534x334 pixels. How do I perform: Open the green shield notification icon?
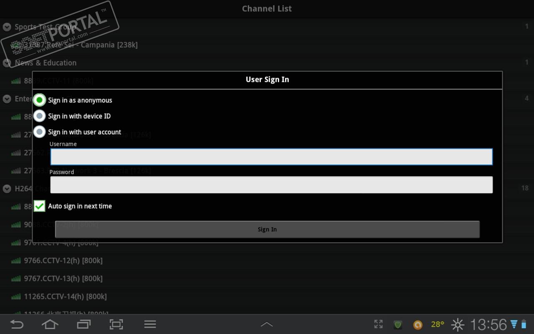(398, 324)
